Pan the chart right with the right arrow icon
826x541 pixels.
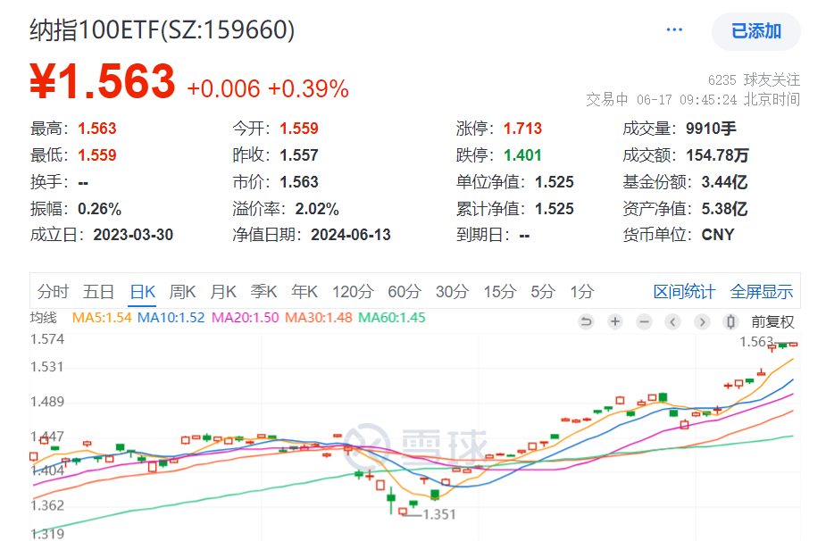(702, 322)
